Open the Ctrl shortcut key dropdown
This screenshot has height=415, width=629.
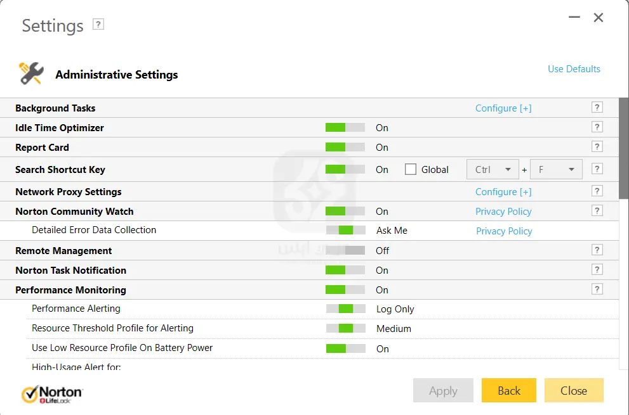[493, 169]
